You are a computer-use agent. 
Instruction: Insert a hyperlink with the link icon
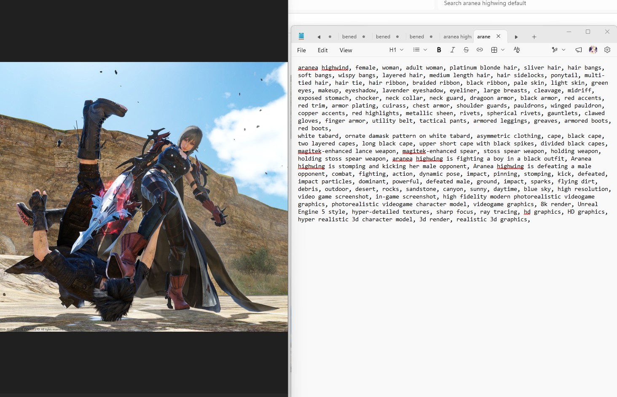click(480, 50)
